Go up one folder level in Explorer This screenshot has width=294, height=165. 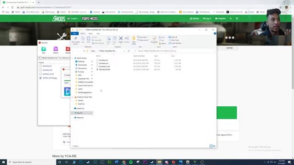[84, 51]
